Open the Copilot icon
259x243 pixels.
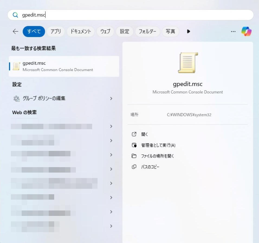(x=246, y=31)
